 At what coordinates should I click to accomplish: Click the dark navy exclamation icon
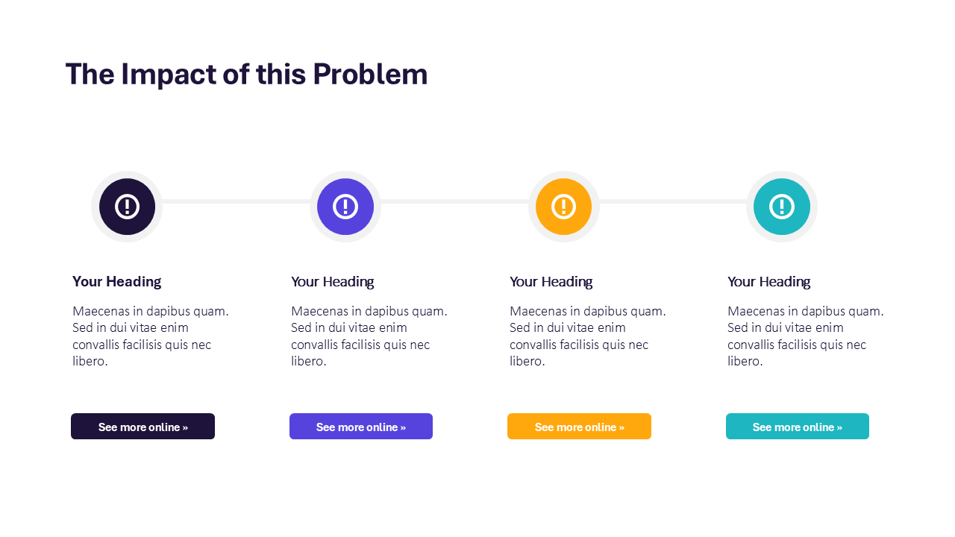127,207
